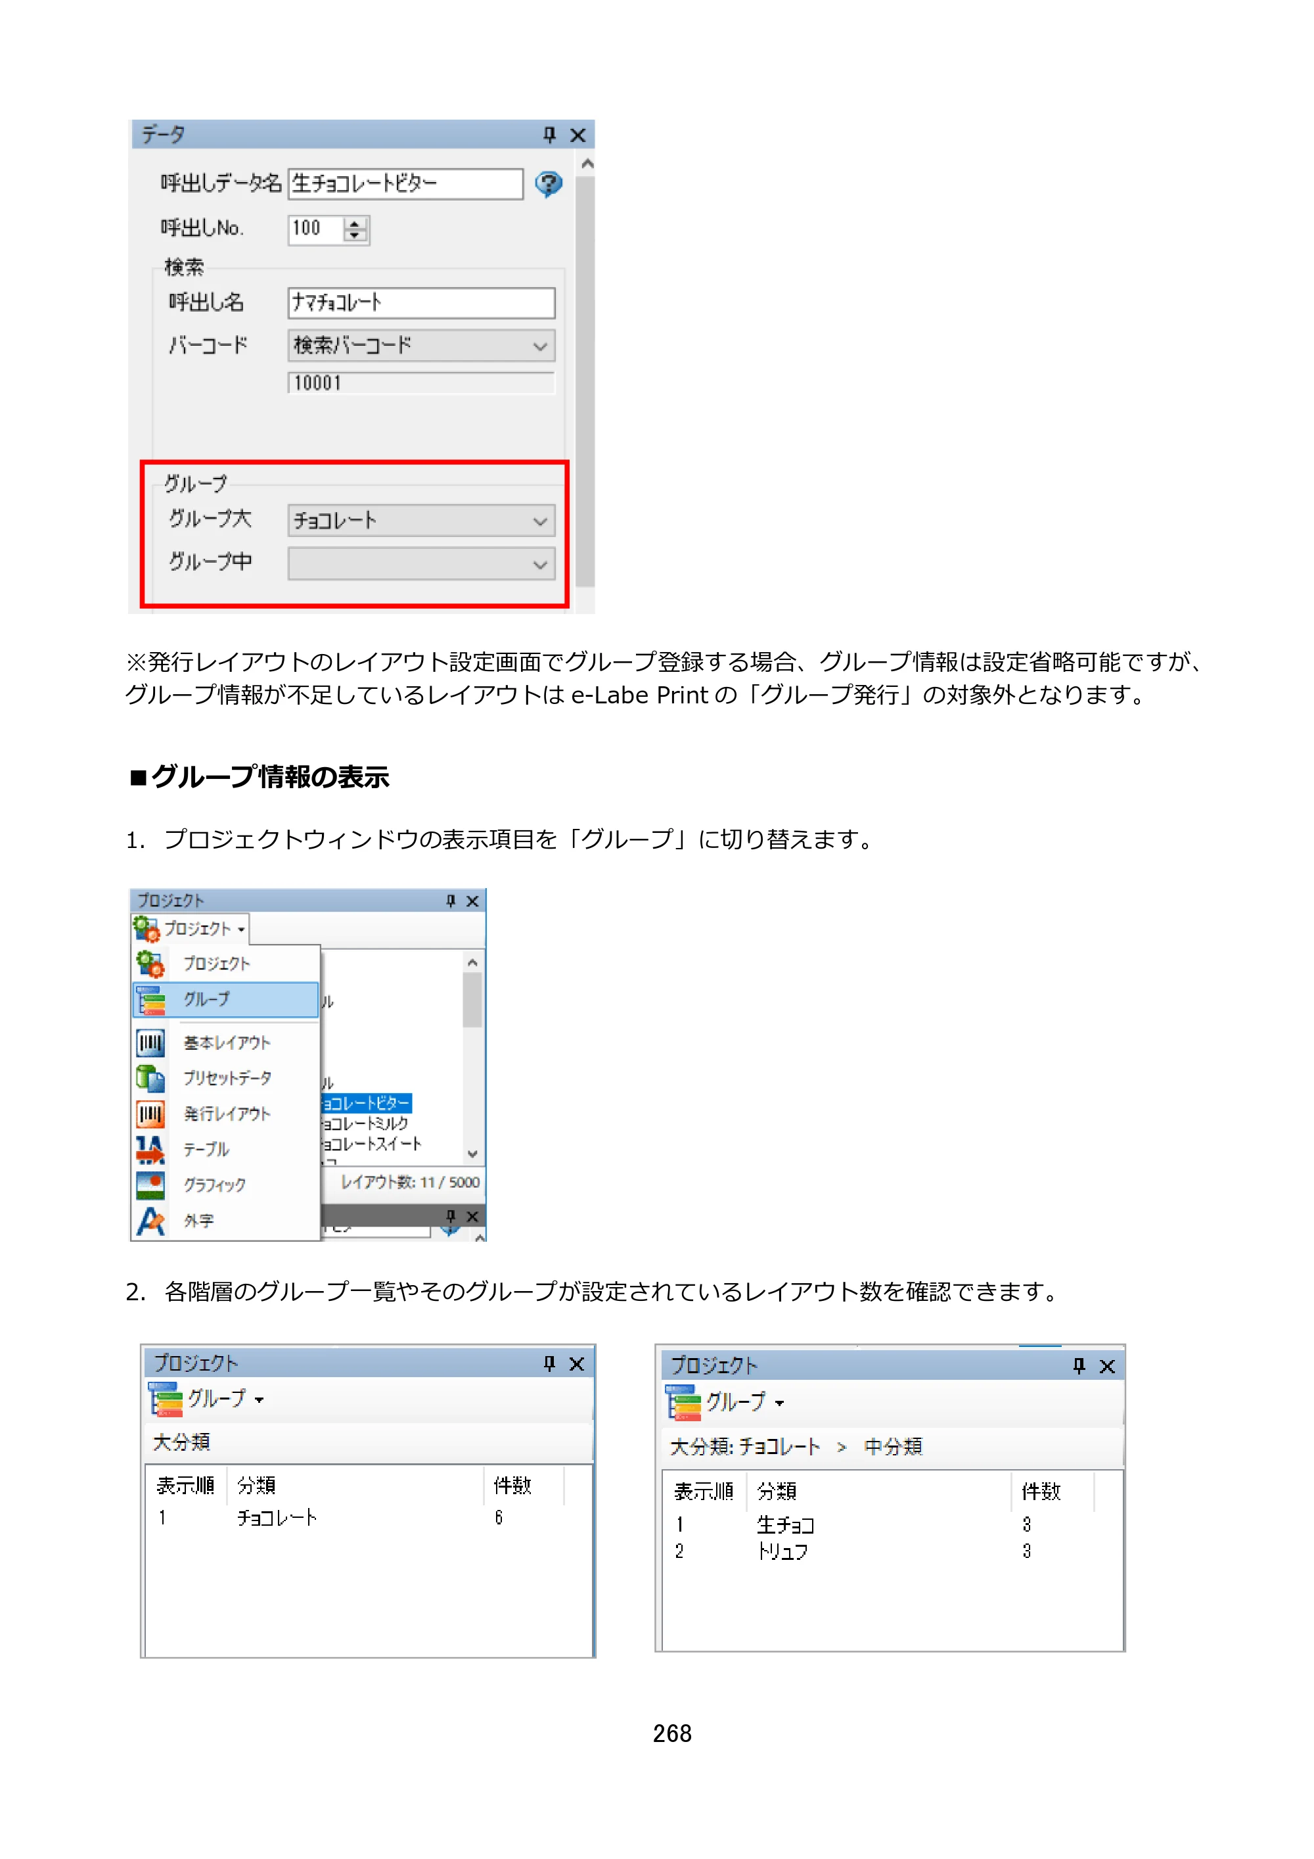Select the highlighted チョコレートビター list item
The height and width of the screenshot is (1859, 1314).
[x=367, y=1103]
